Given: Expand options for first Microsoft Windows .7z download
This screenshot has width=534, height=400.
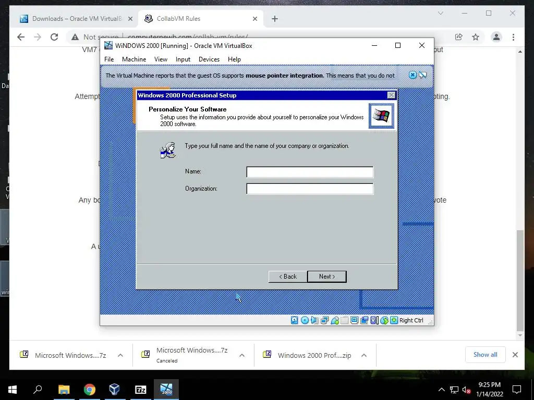Looking at the screenshot, I should coord(120,355).
